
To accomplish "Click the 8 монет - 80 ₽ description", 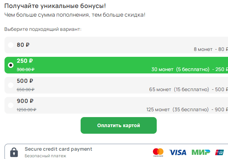I will point(209,50).
